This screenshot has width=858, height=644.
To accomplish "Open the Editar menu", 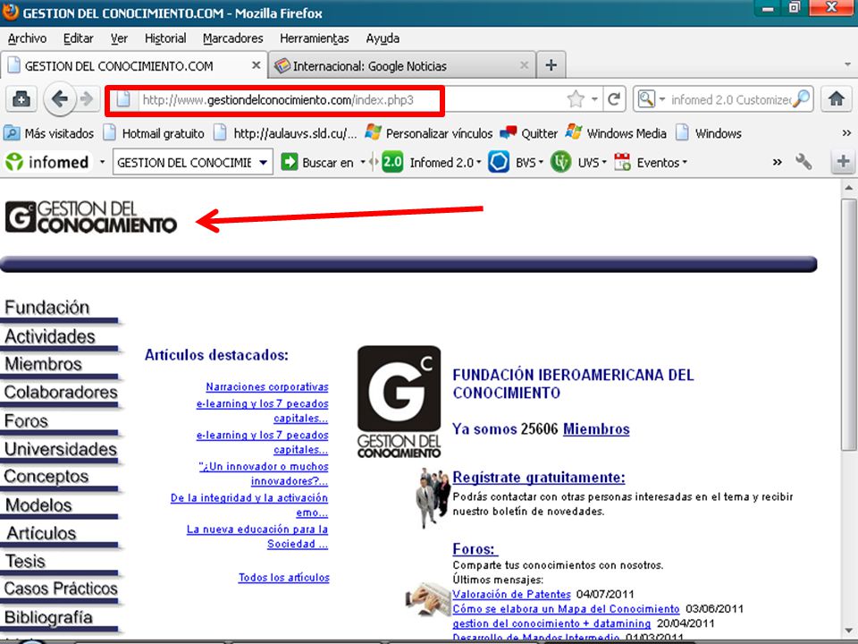I will tap(79, 38).
